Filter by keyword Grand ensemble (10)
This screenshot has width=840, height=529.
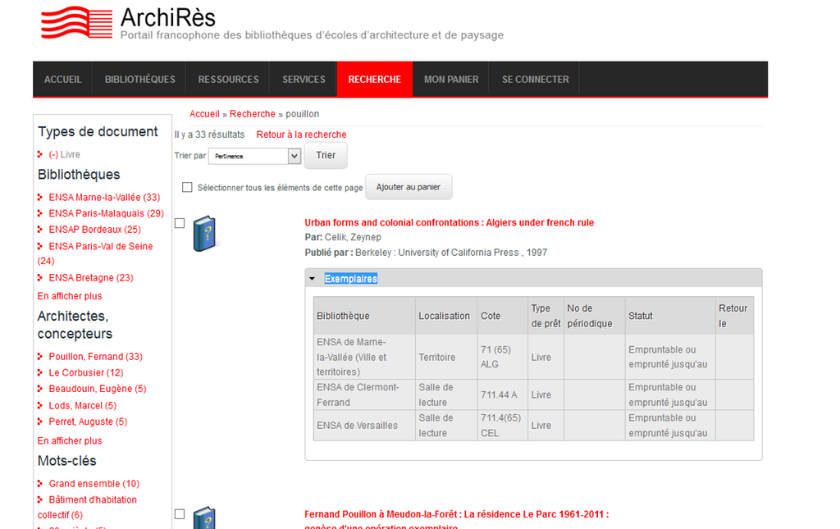[94, 484]
